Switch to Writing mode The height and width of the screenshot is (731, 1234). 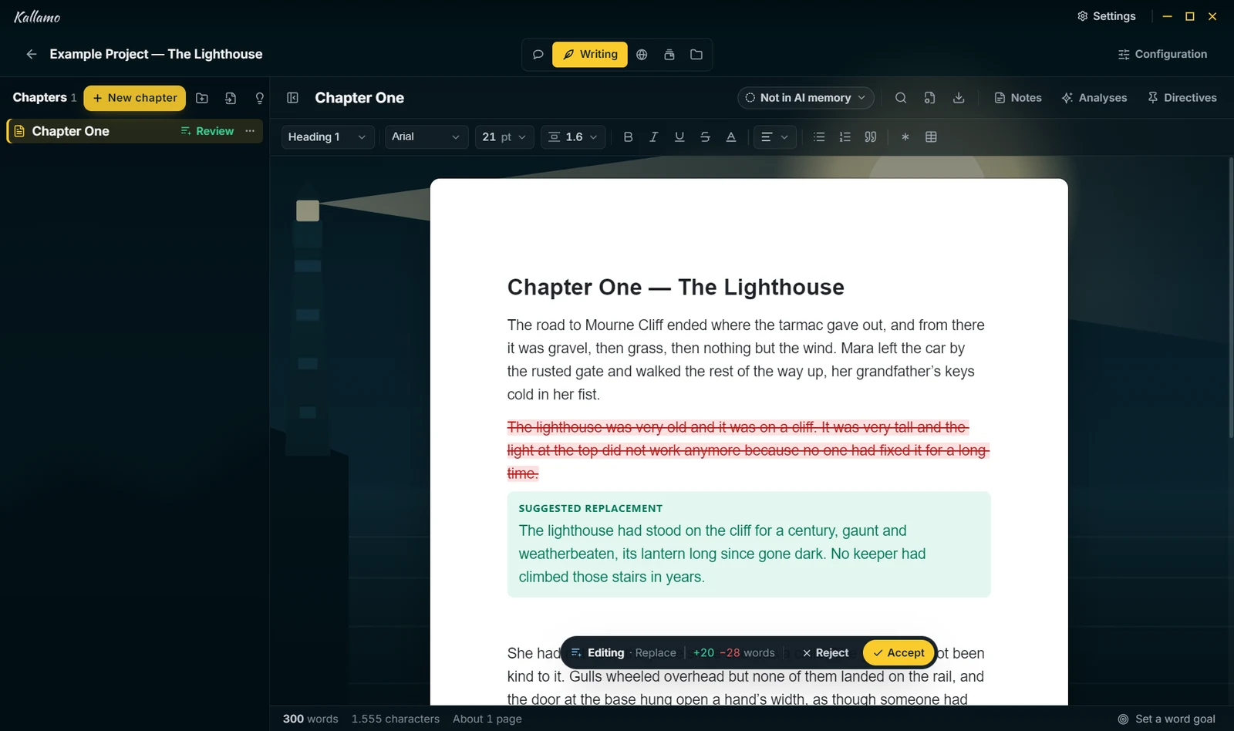tap(590, 54)
